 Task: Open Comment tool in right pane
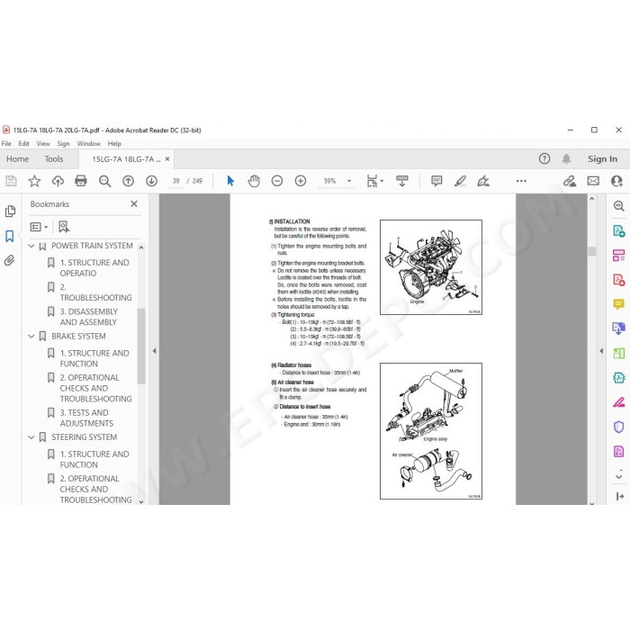tap(619, 304)
